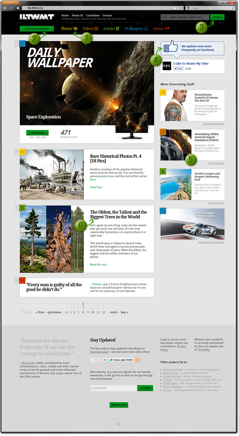Click the green SEARCH button

click(x=217, y=17)
